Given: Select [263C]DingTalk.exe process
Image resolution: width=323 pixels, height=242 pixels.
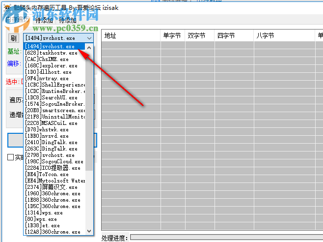Looking at the screenshot, I should click(x=54, y=149).
